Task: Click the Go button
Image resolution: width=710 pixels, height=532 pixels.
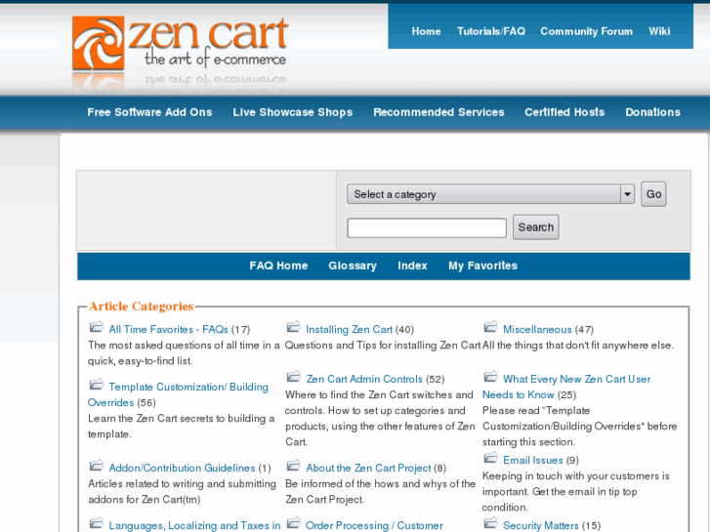Action: pyautogui.click(x=653, y=194)
